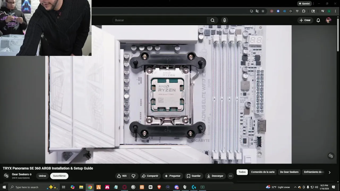Screen dimensions: 340x191
Task: Click the video player motherboard frame
Action: (168, 94)
